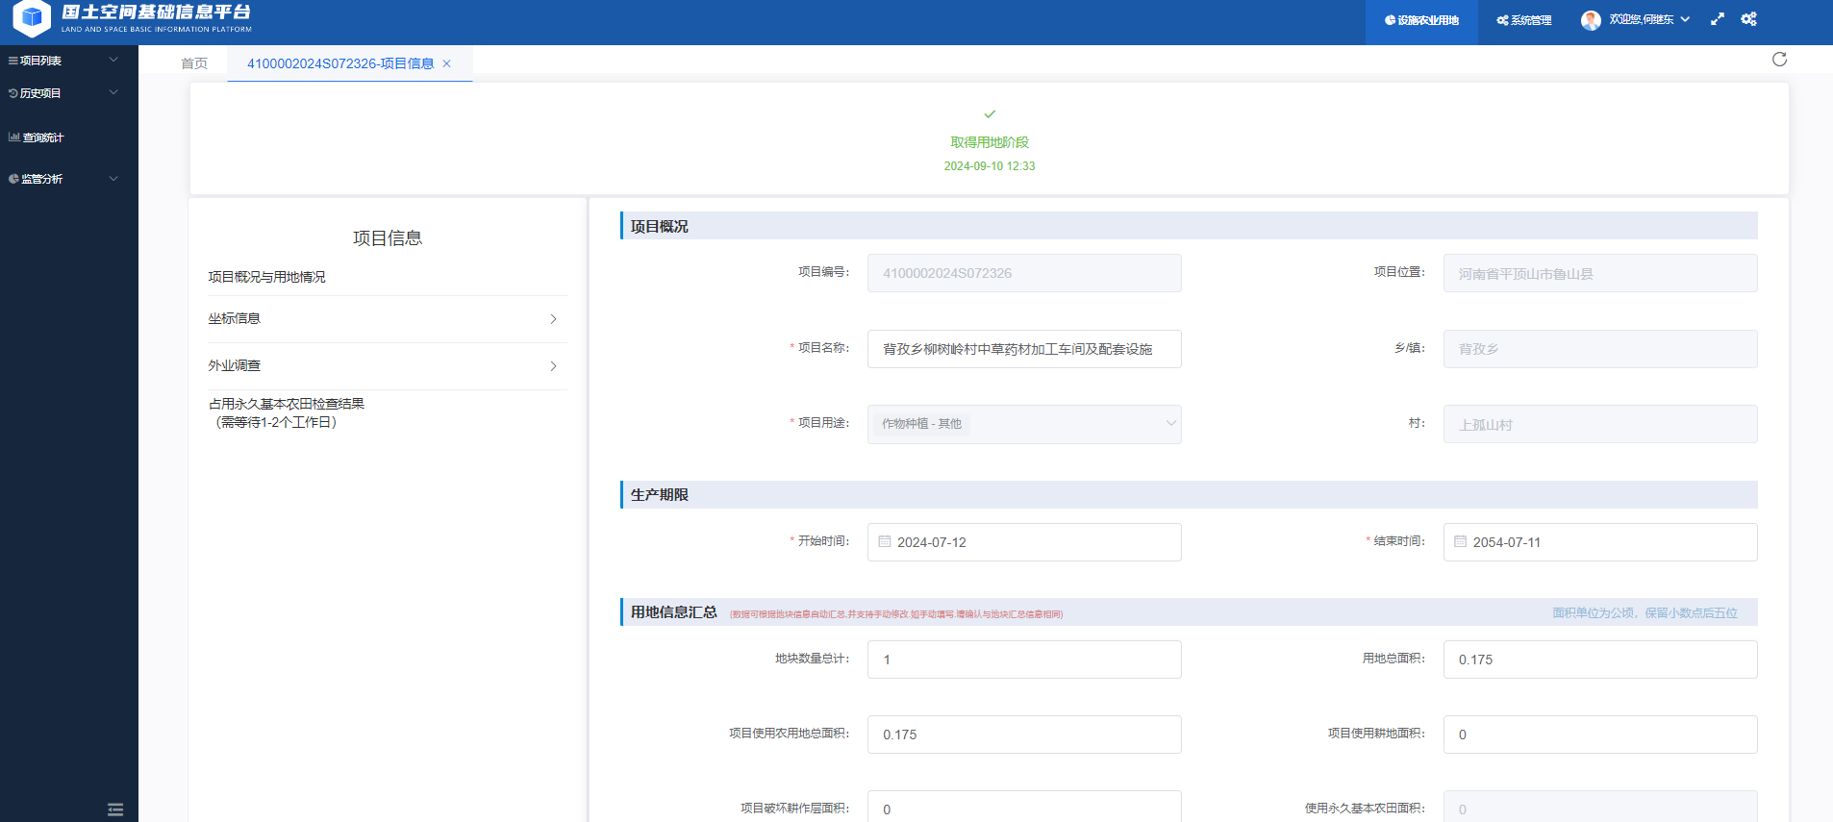Image resolution: width=1833 pixels, height=822 pixels.
Task: Click the 村 field
Action: click(x=1600, y=424)
